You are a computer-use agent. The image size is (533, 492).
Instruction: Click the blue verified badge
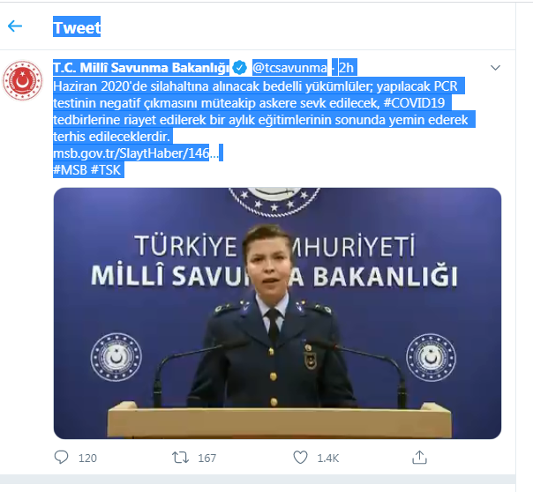tap(238, 67)
